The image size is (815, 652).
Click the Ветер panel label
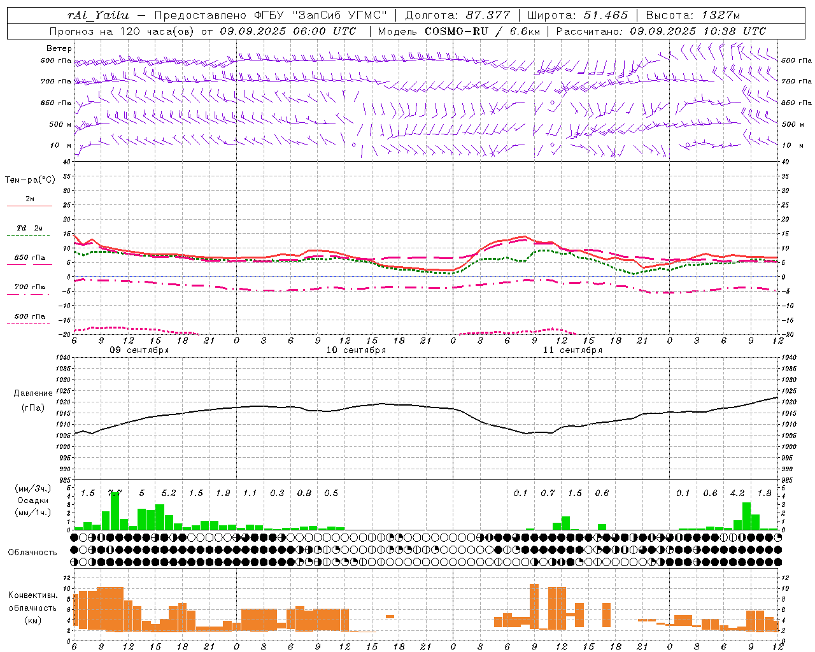pyautogui.click(x=59, y=48)
